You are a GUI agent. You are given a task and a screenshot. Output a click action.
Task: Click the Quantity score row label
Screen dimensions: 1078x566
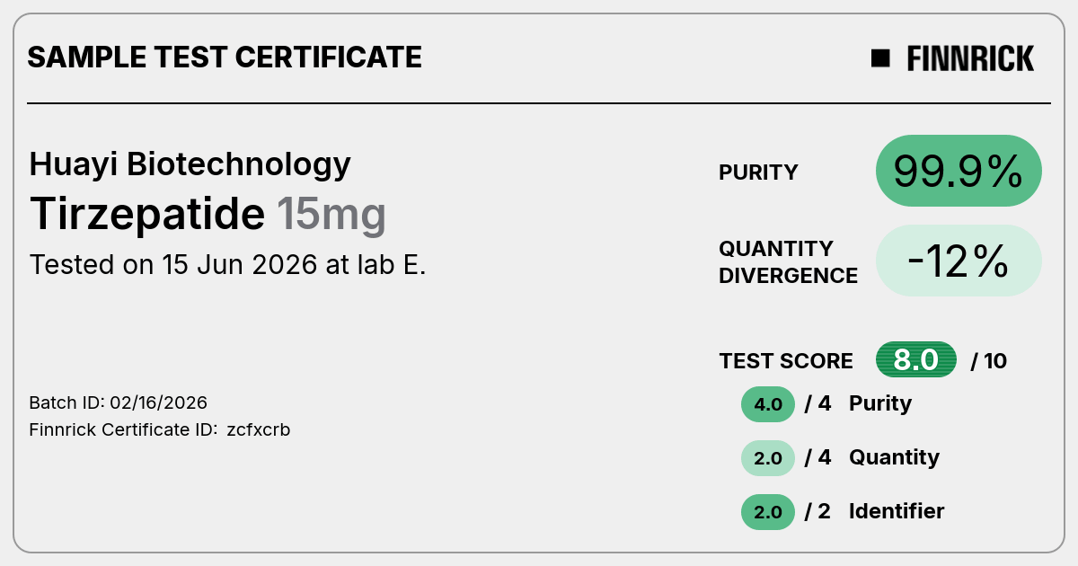(x=894, y=458)
